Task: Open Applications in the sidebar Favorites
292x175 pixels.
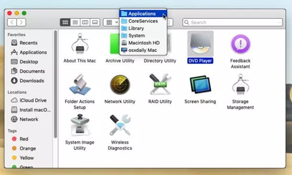Action: (29, 52)
